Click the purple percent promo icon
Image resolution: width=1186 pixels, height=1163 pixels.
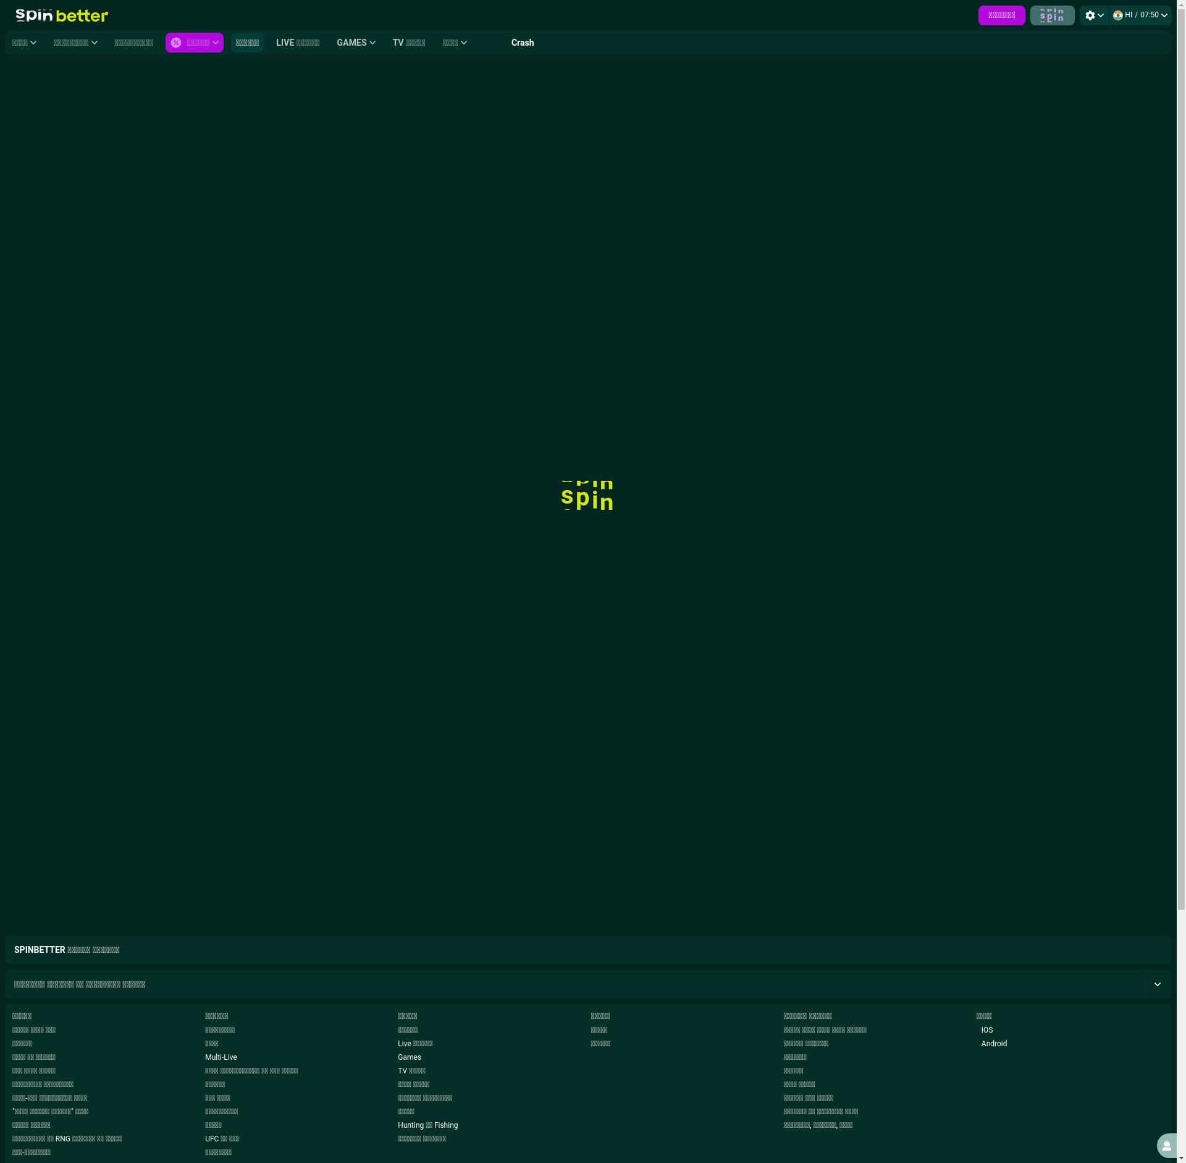tap(176, 43)
